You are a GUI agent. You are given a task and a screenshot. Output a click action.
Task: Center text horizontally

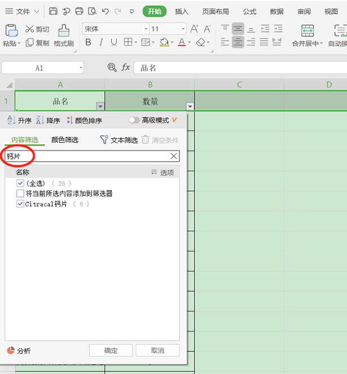238,42
